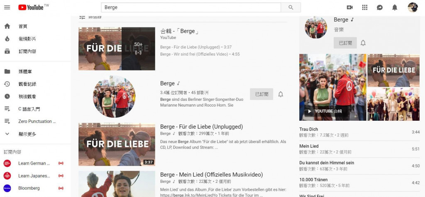Click Learn German channel avatar icon
This screenshot has height=197, width=425.
[x=7, y=163]
